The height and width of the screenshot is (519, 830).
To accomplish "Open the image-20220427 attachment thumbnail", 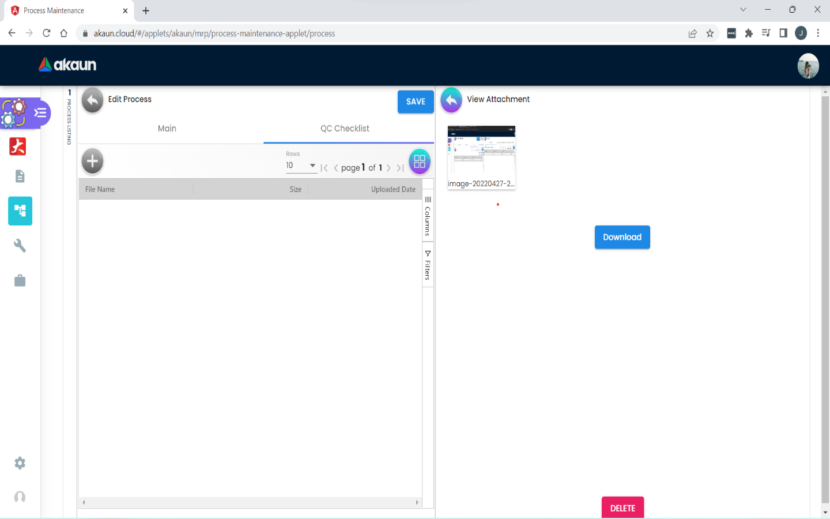I will [481, 157].
